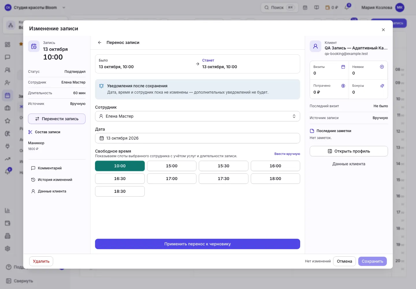Click the Свернуть sidebar collapse control
The height and width of the screenshot is (289, 416).
(x=20, y=281)
